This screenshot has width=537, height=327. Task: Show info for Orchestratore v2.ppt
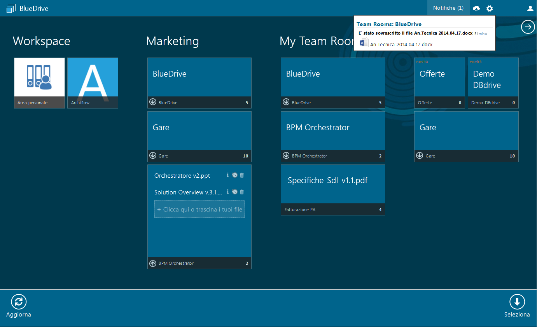coord(228,175)
